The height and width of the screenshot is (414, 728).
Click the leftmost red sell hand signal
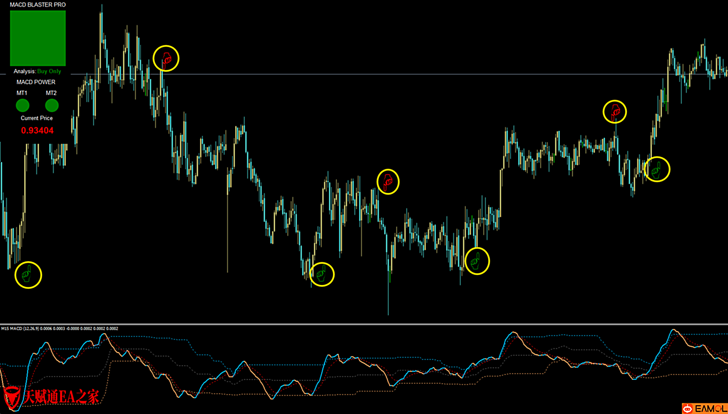pyautogui.click(x=166, y=59)
